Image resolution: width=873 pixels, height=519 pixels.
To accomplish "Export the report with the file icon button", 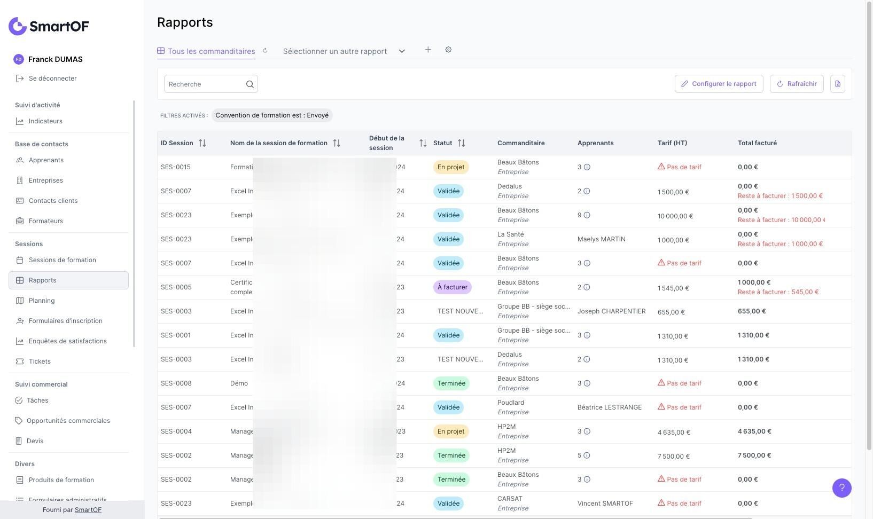I will 838,84.
